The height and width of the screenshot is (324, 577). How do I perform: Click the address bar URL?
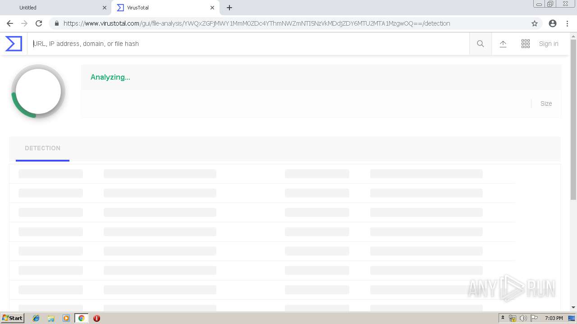(256, 23)
